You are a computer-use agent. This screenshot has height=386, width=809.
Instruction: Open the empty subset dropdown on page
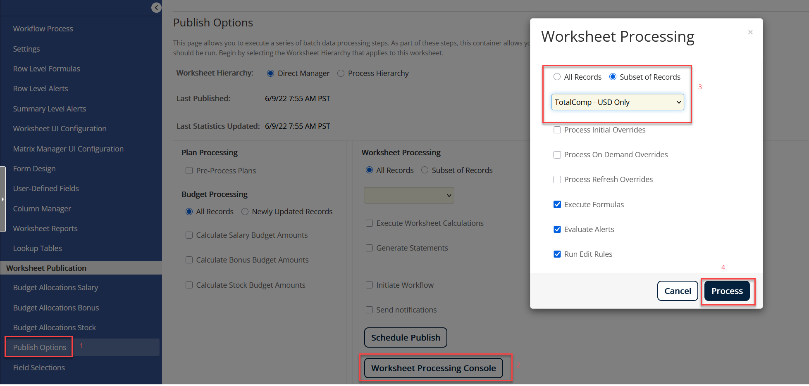click(409, 195)
